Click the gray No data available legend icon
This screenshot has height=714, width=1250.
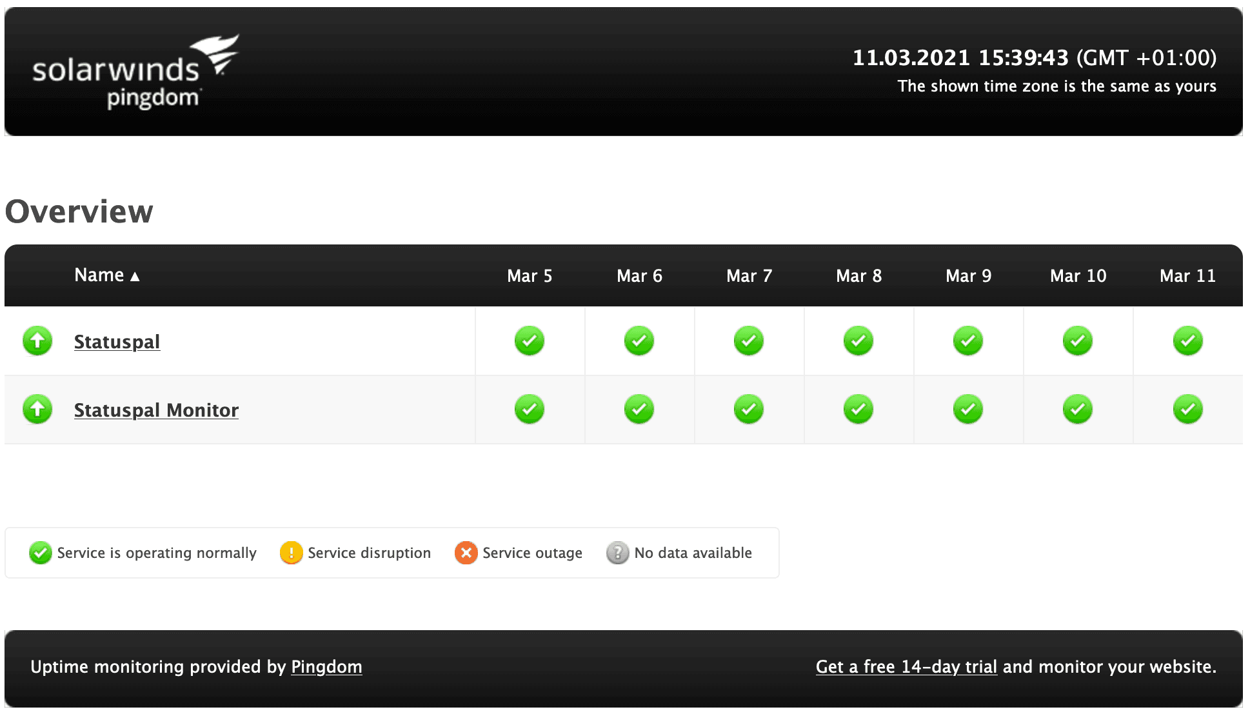coord(617,553)
